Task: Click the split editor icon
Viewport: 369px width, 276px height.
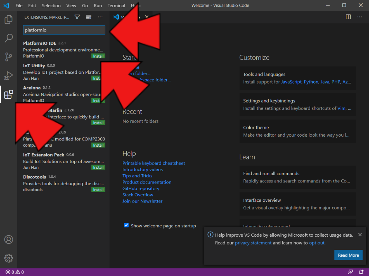Action: pos(348,17)
